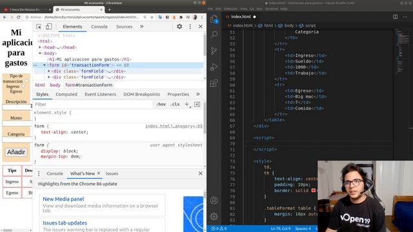Toggle the .cls element classes panel
Viewport: 413px width, 232px height.
click(175, 104)
